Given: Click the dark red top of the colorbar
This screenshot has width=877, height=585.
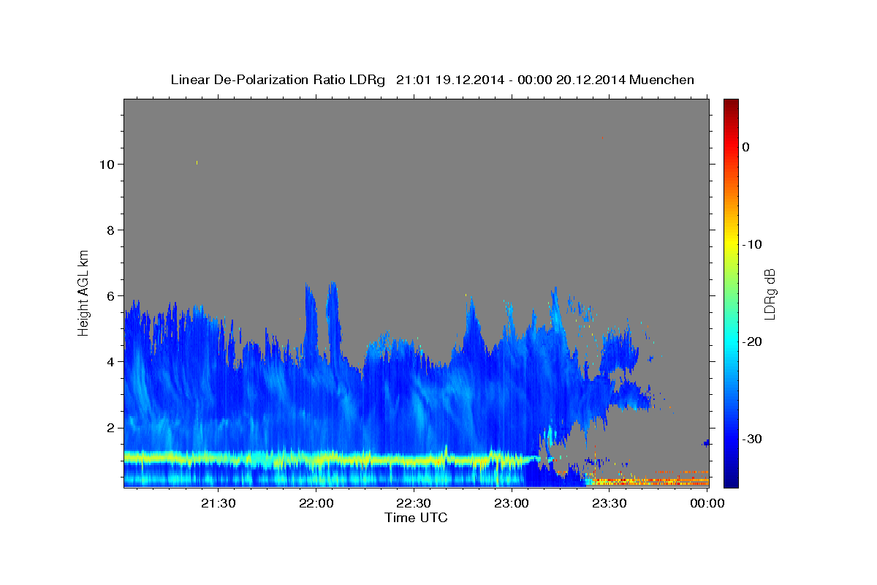Looking at the screenshot, I should [731, 104].
